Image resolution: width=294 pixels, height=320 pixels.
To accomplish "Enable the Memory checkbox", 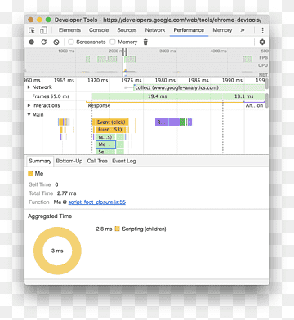I will tap(113, 42).
